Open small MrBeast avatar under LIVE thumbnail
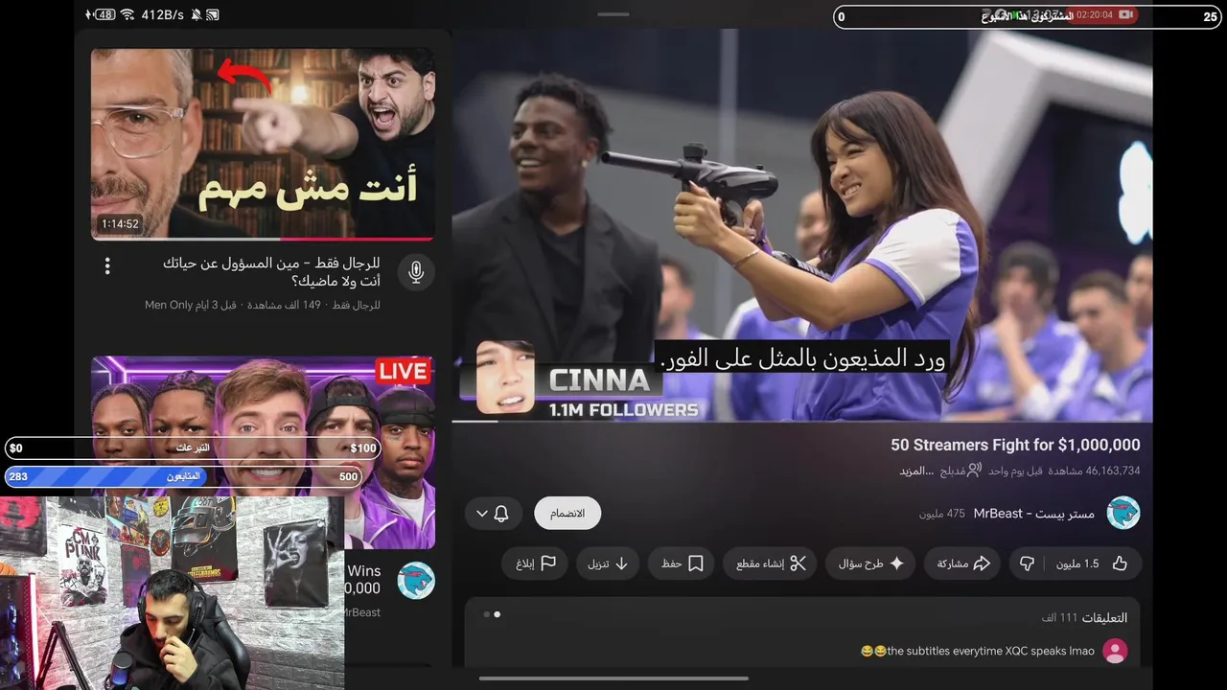The width and height of the screenshot is (1227, 690). pyautogui.click(x=416, y=581)
